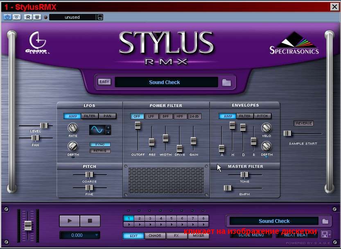Stop playback with the square stop button
The image size is (341, 249).
90,221
